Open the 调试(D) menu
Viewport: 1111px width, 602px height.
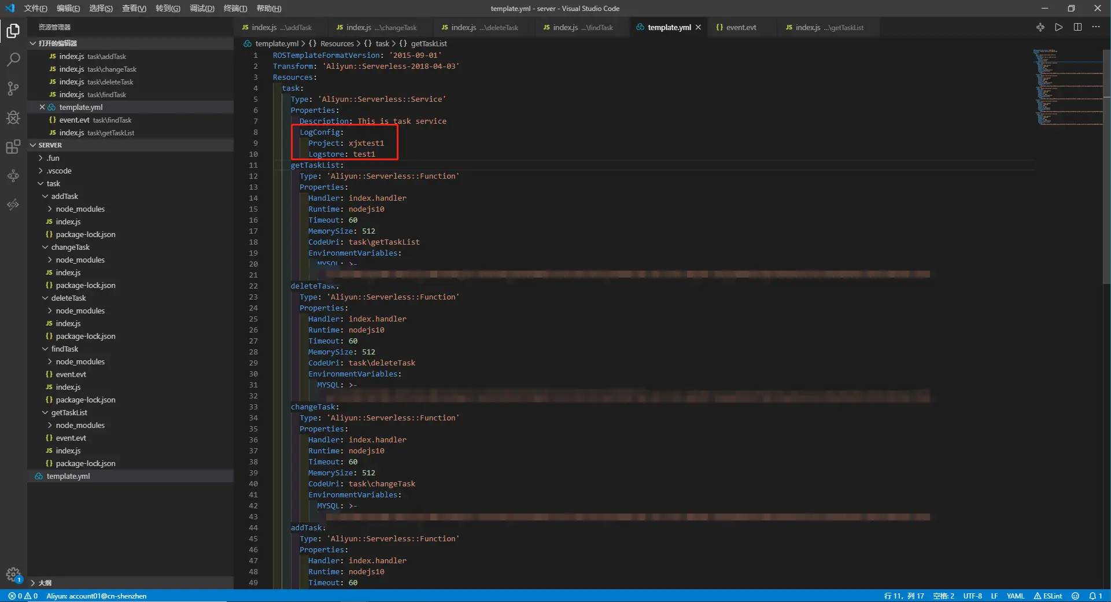[202, 8]
